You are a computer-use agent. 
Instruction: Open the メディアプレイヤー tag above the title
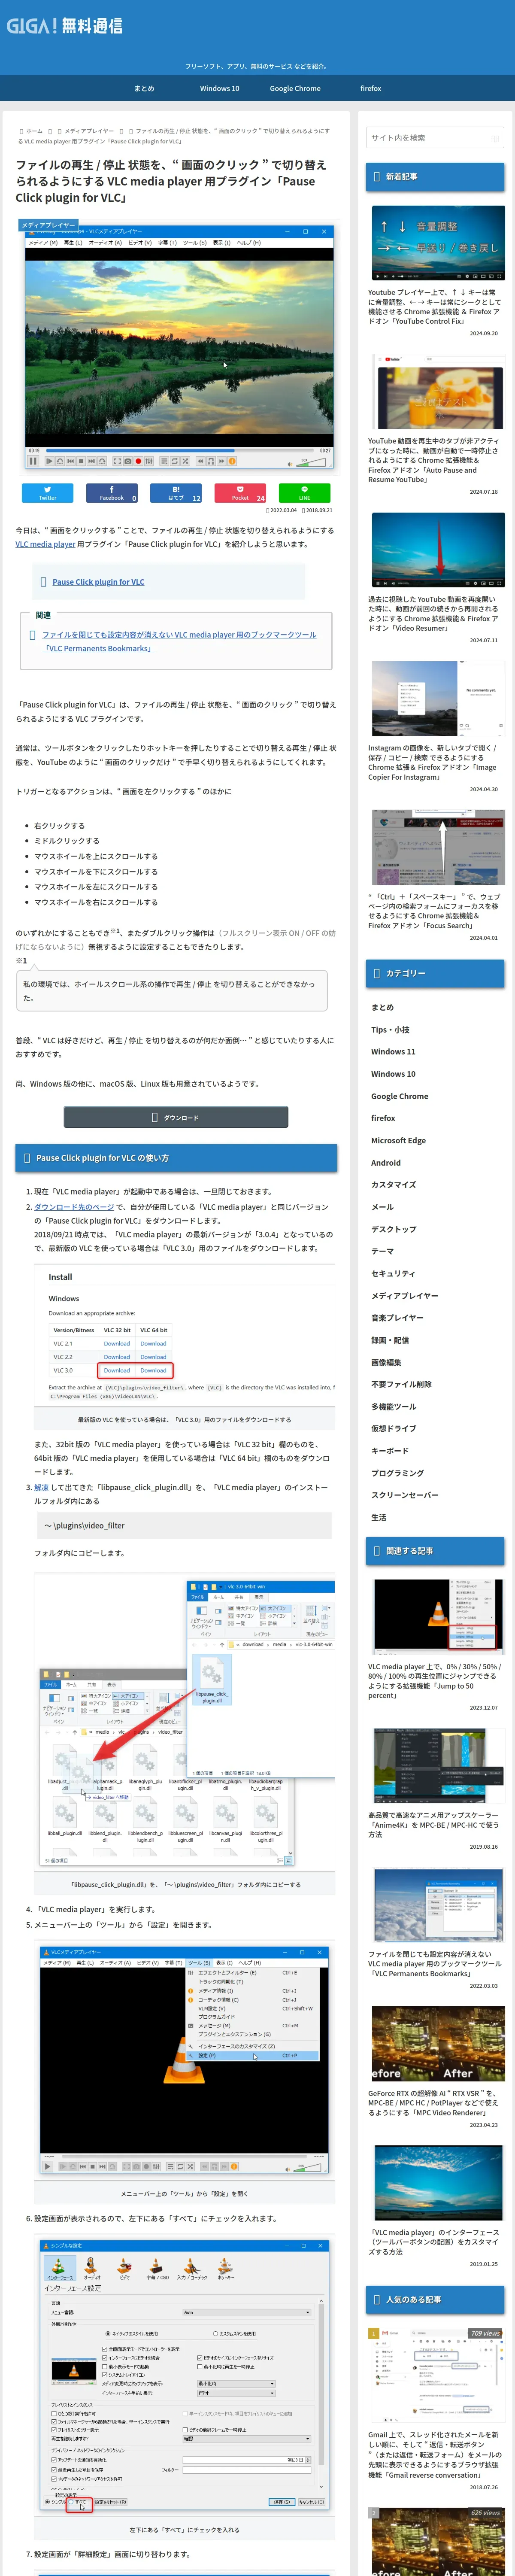(49, 225)
